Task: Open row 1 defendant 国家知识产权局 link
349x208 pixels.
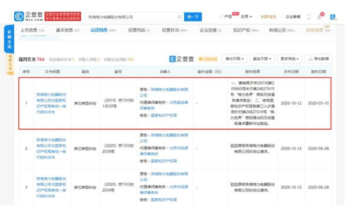Action: (164, 115)
